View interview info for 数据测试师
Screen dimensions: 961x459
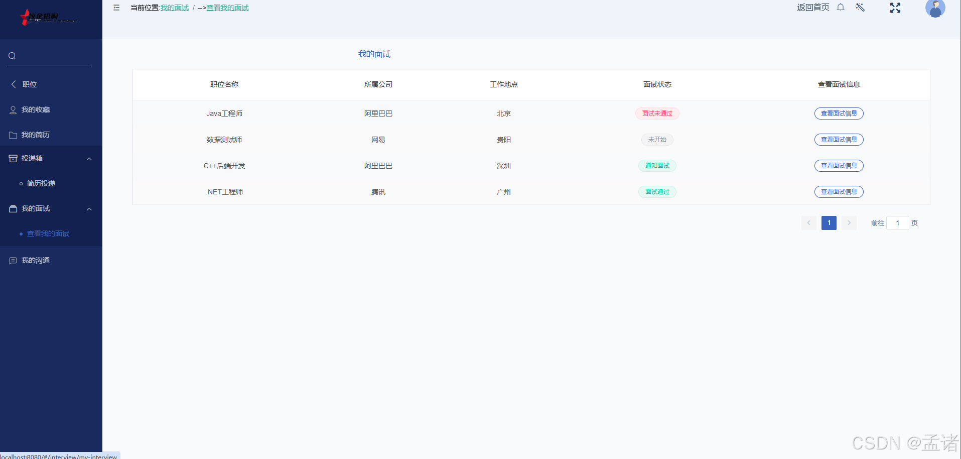click(x=839, y=140)
